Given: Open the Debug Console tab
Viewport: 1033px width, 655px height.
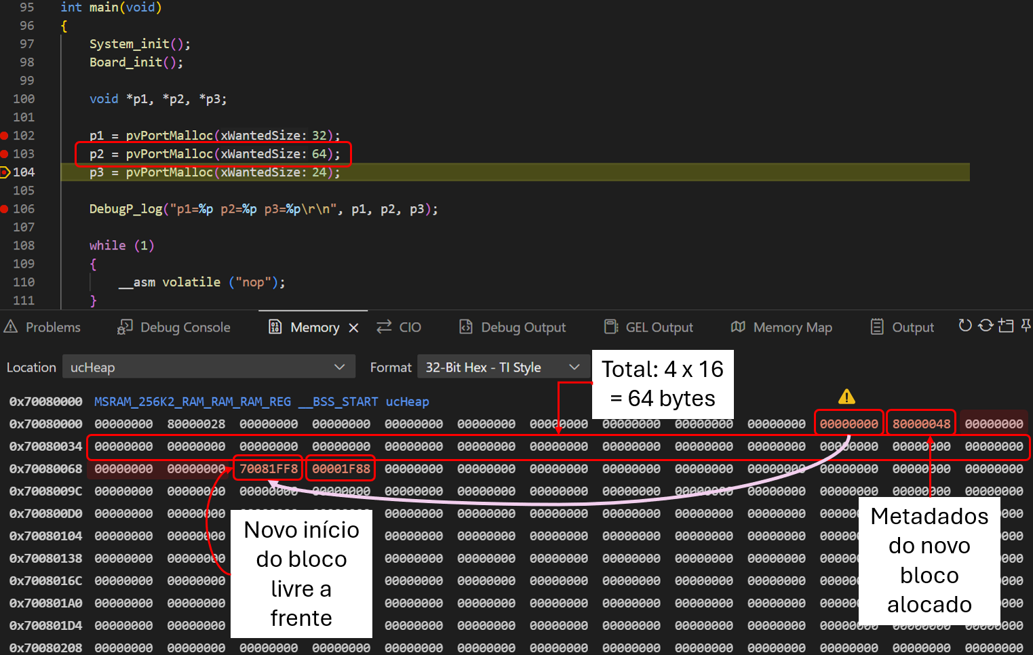Looking at the screenshot, I should [x=174, y=327].
